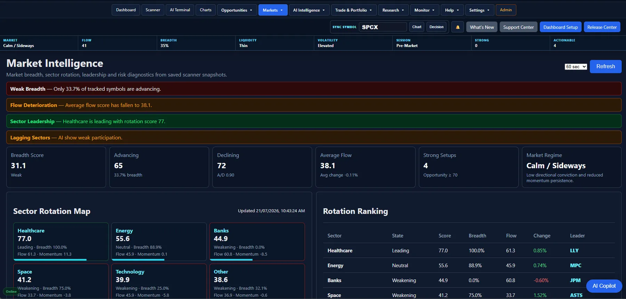Open the Scanner page
626x299 pixels.
point(153,10)
